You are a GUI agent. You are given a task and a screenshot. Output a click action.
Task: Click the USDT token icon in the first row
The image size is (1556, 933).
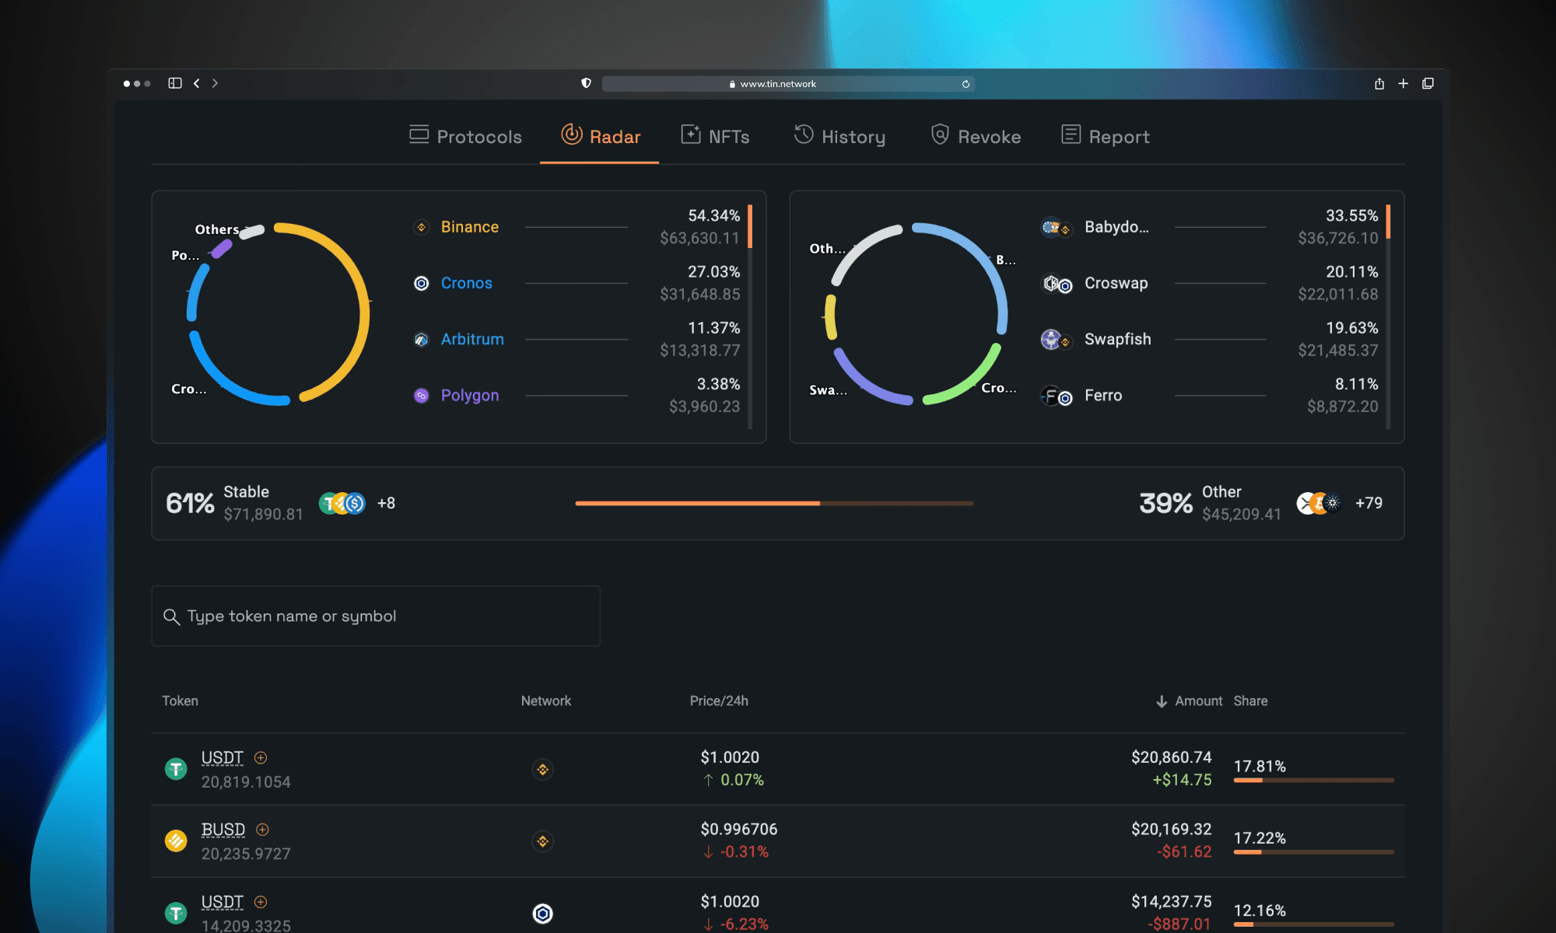pyautogui.click(x=177, y=767)
